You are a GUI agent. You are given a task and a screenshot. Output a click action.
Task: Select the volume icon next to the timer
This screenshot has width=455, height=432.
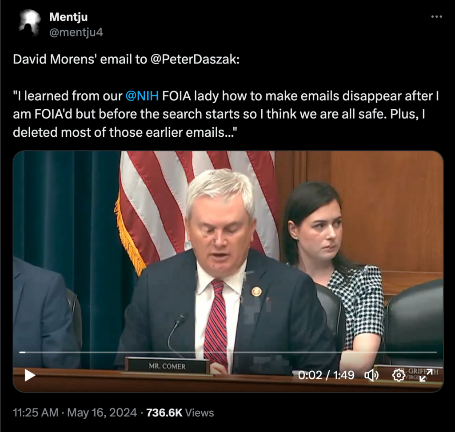pyautogui.click(x=372, y=375)
